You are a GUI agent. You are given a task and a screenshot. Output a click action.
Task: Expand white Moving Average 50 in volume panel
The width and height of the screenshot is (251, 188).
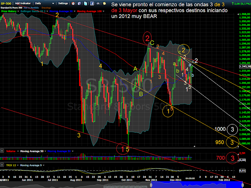pyautogui.click(x=45, y=151)
